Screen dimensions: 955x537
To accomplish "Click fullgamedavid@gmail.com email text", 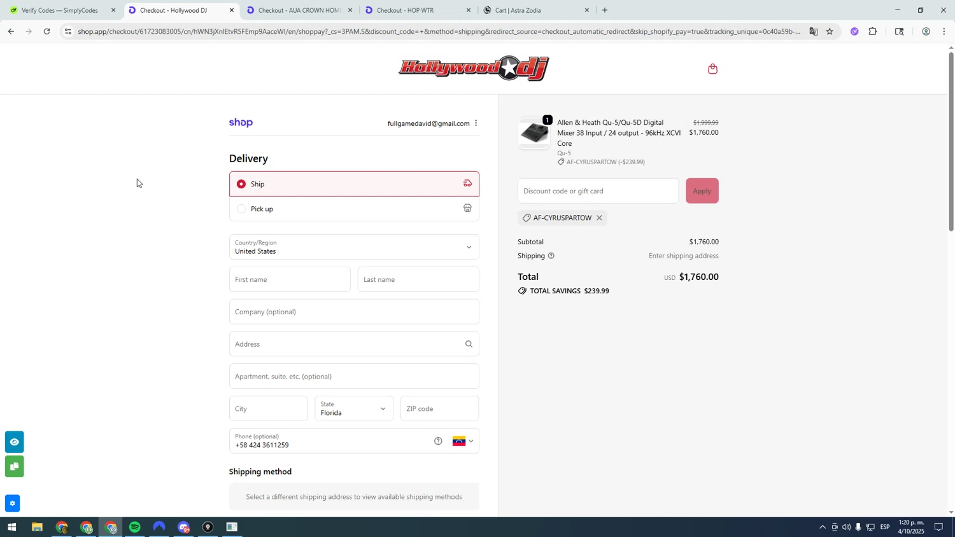I will [x=428, y=123].
